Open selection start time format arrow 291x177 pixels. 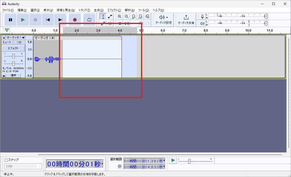coord(164,161)
